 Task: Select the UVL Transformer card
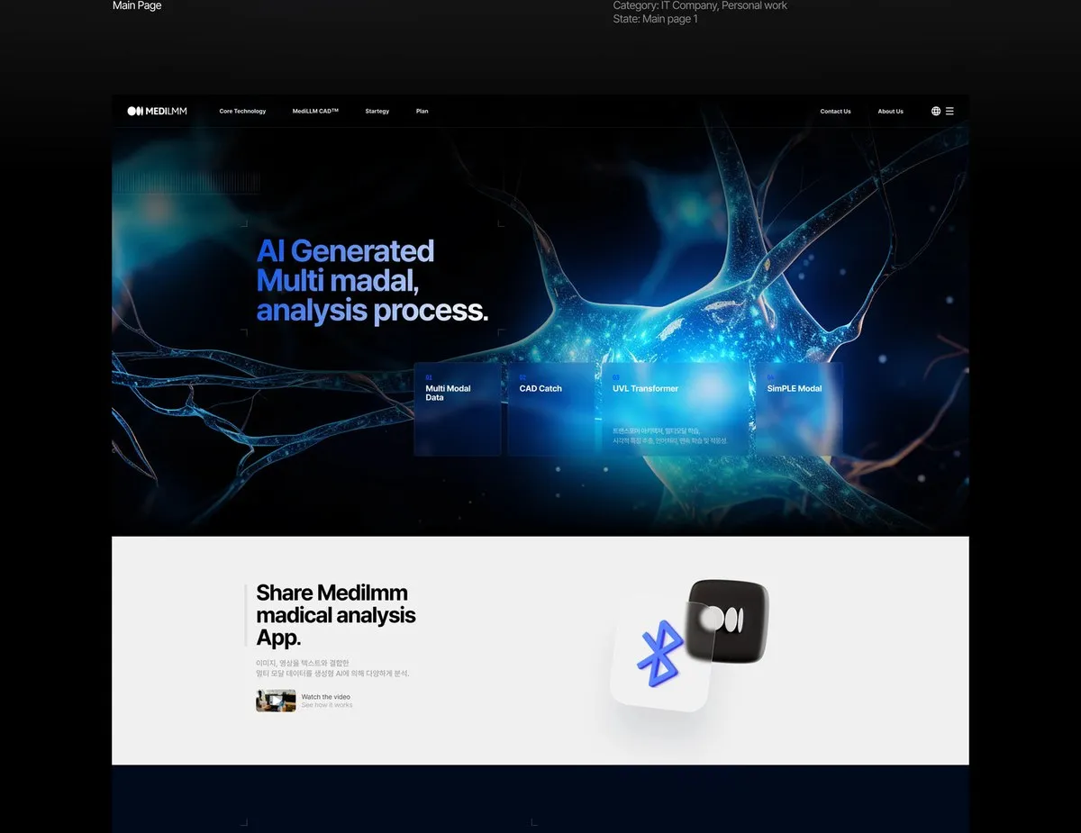[676, 409]
